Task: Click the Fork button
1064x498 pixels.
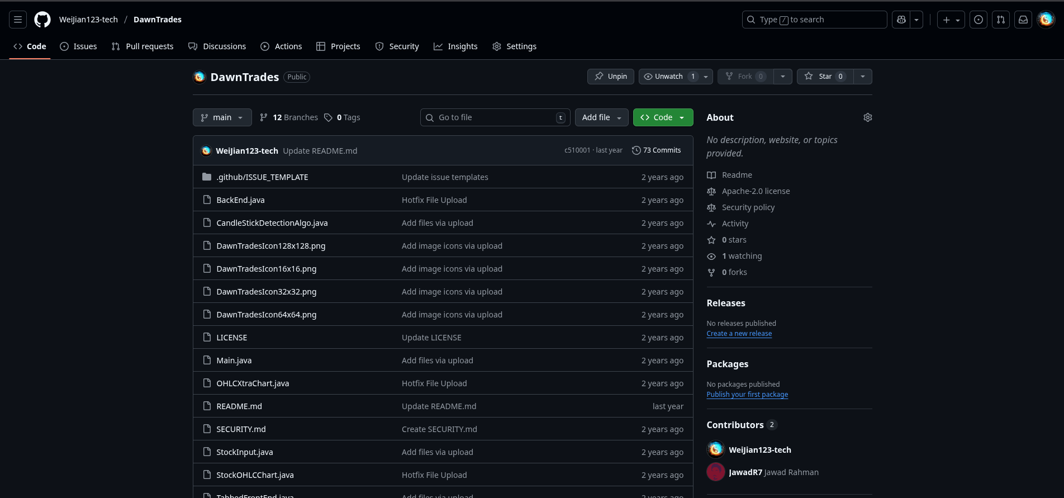Action: pos(745,77)
